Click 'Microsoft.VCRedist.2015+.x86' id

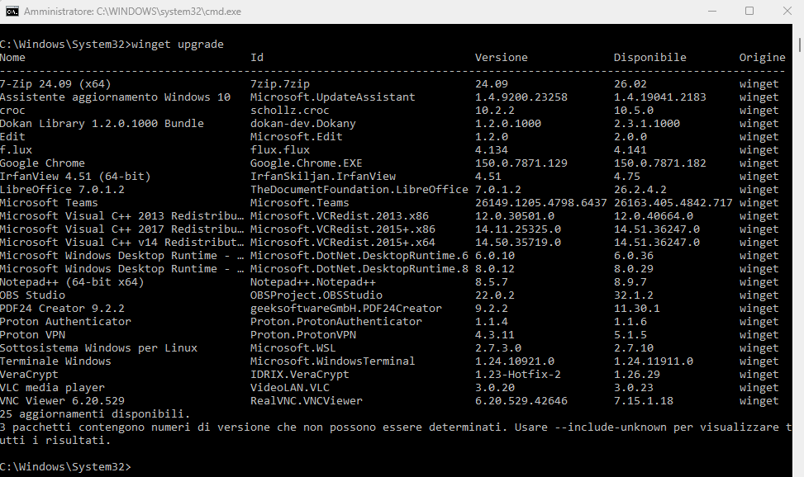point(343,229)
